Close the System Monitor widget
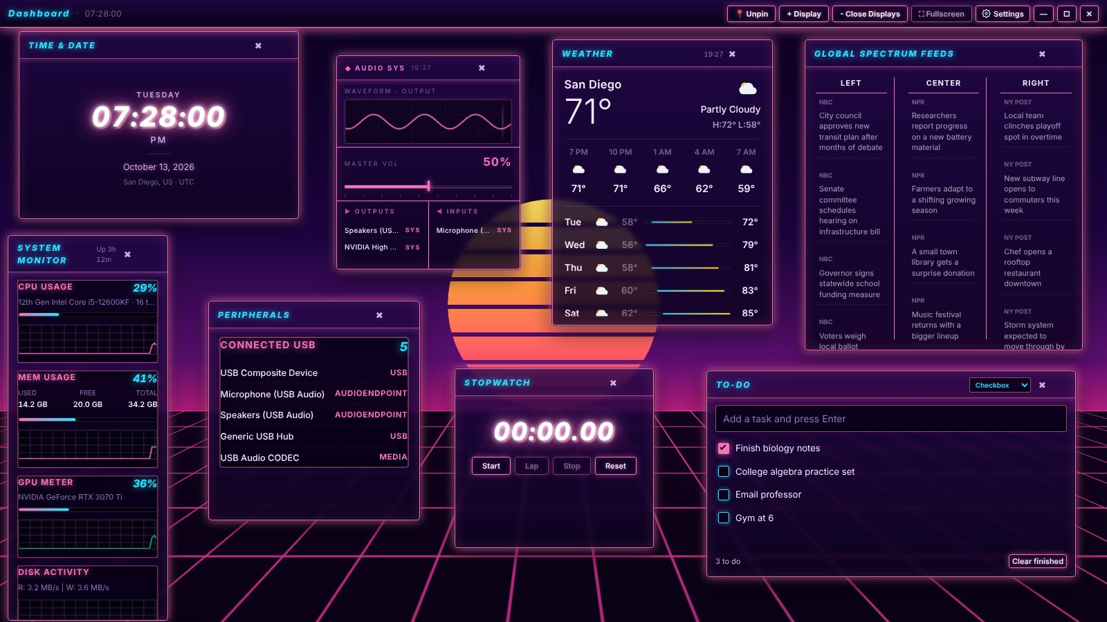 click(x=127, y=254)
